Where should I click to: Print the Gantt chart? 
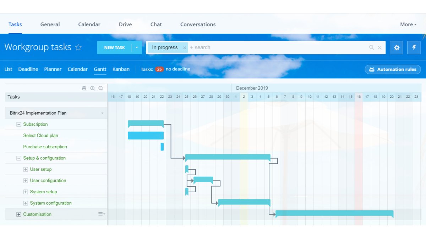click(84, 89)
